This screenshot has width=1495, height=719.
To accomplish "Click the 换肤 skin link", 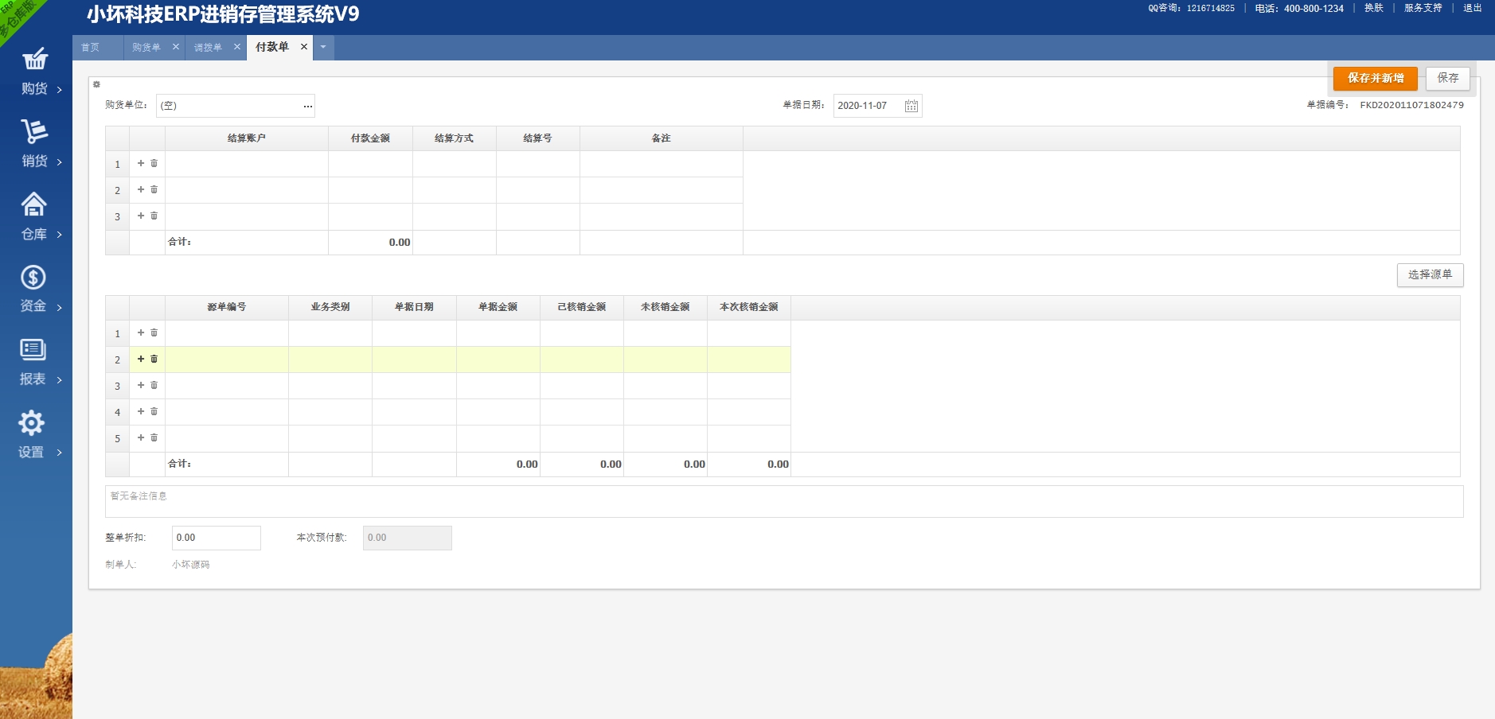I will 1374,8.
